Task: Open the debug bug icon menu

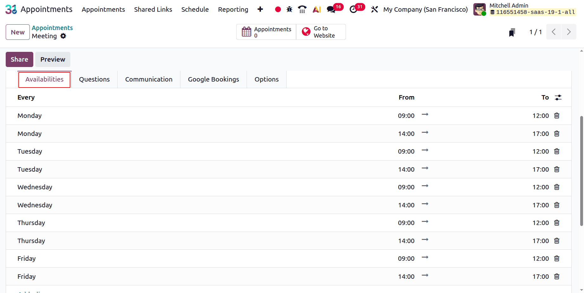Action: pyautogui.click(x=289, y=9)
